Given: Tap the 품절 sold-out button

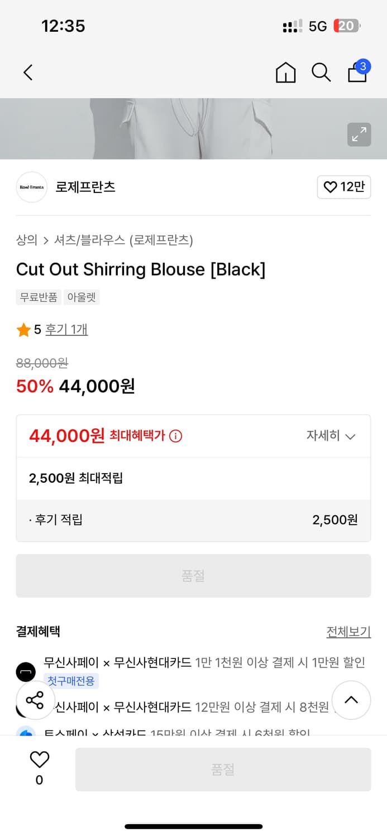Looking at the screenshot, I should click(x=193, y=575).
